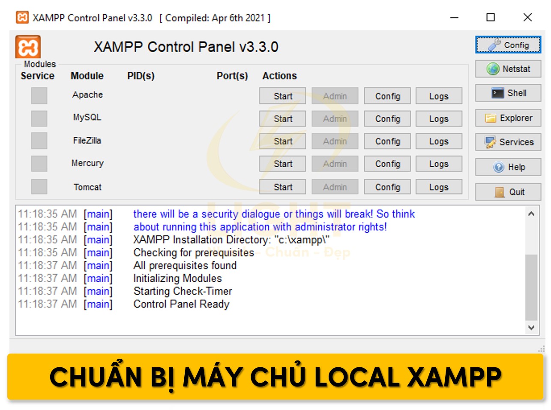This screenshot has width=551, height=410.
Task: Open Mercury Config menu
Action: point(387,164)
